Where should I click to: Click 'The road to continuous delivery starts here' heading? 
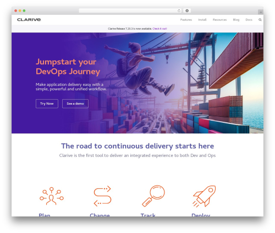pos(137,146)
